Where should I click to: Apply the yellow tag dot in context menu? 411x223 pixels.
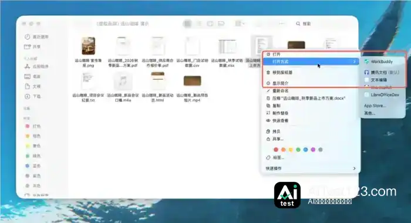click(291, 150)
